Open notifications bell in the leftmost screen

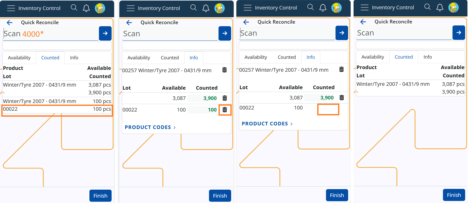pyautogui.click(x=86, y=8)
